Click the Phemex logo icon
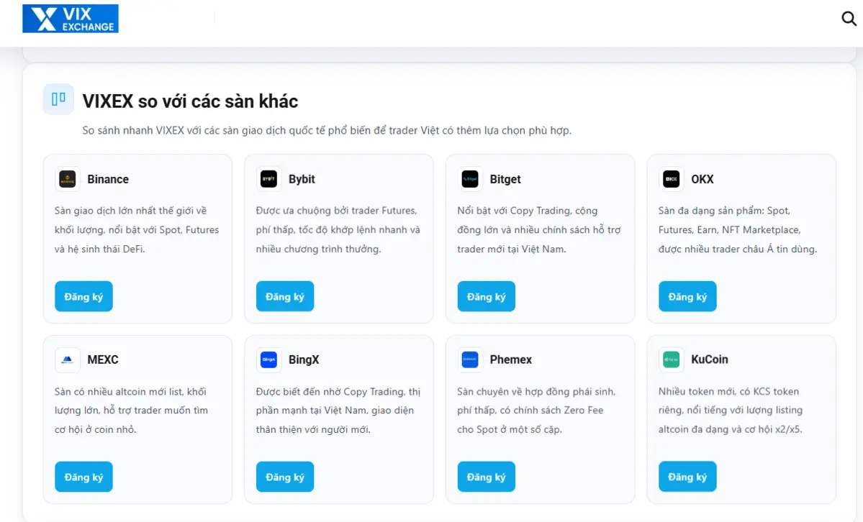This screenshot has height=522, width=863. tap(470, 360)
